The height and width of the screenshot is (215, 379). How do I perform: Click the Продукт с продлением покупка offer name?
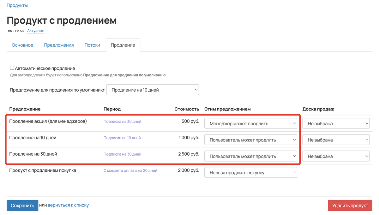(x=43, y=170)
